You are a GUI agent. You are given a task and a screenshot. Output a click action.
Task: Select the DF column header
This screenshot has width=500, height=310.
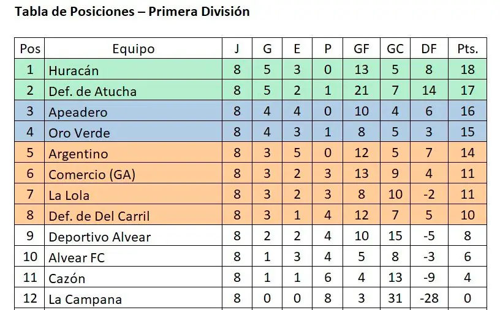429,49
